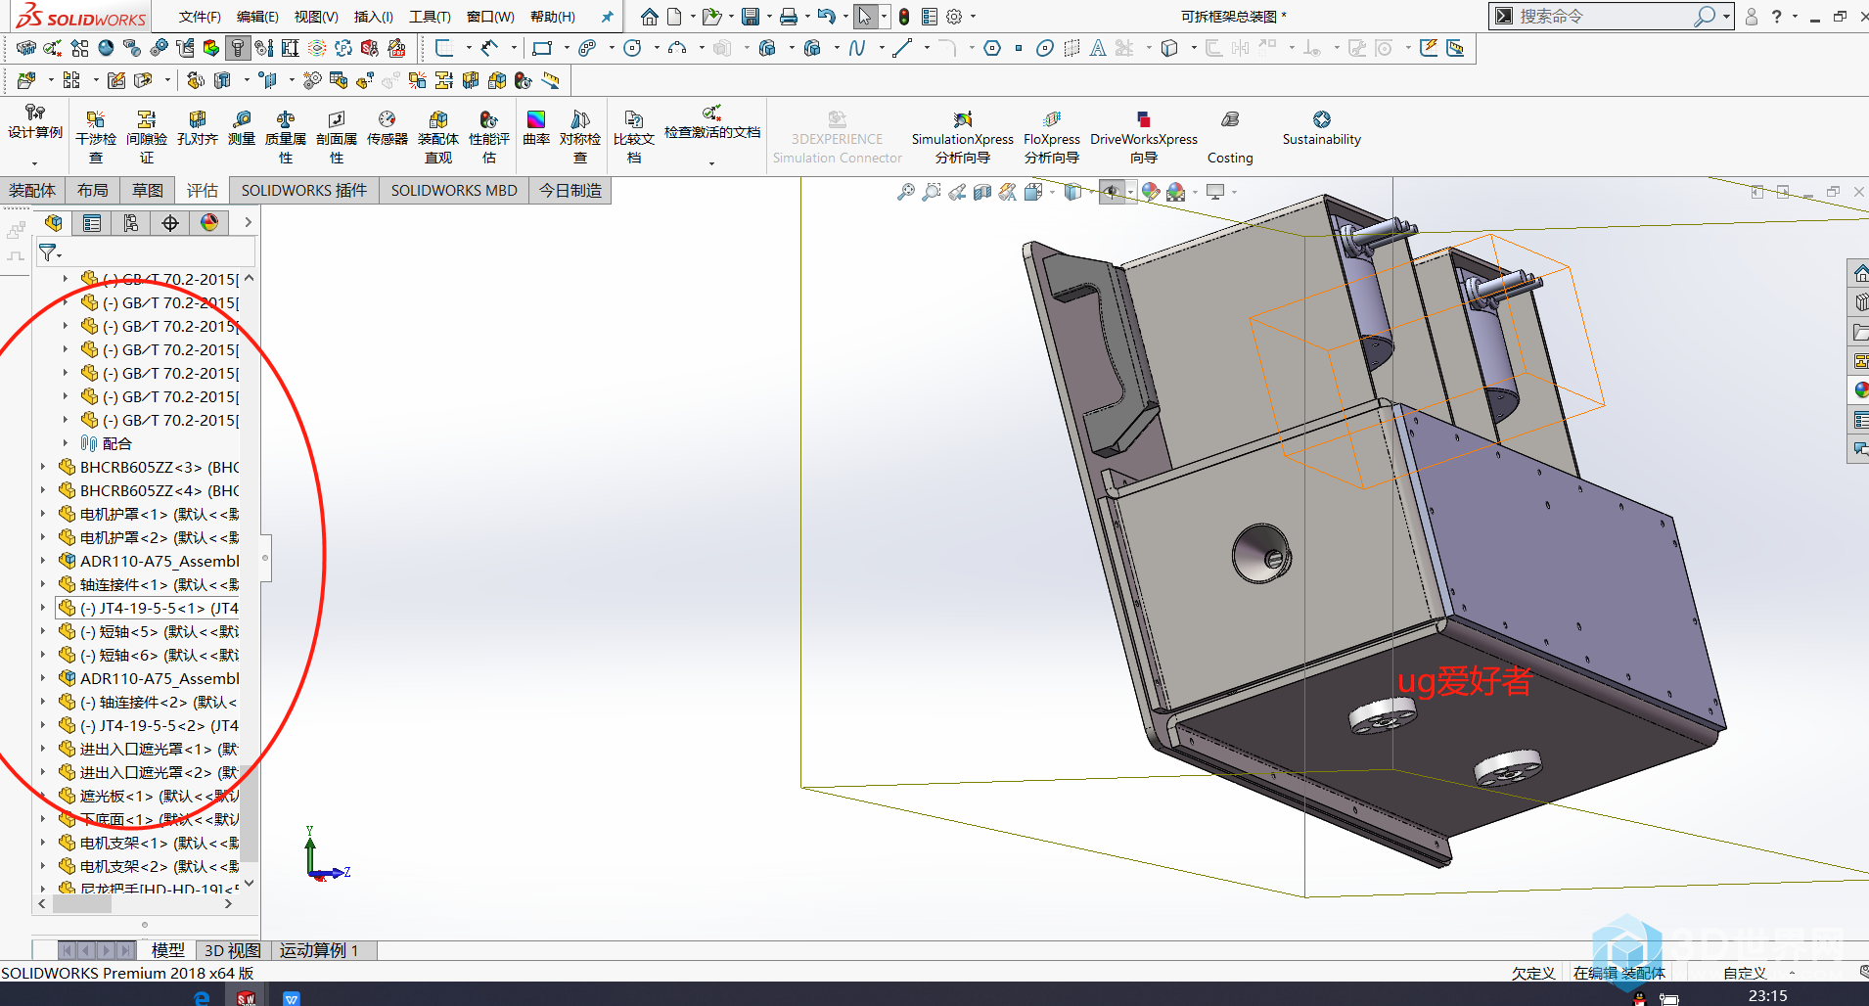
Task: Expand 遮光板<1> tree node
Action: coord(43,796)
